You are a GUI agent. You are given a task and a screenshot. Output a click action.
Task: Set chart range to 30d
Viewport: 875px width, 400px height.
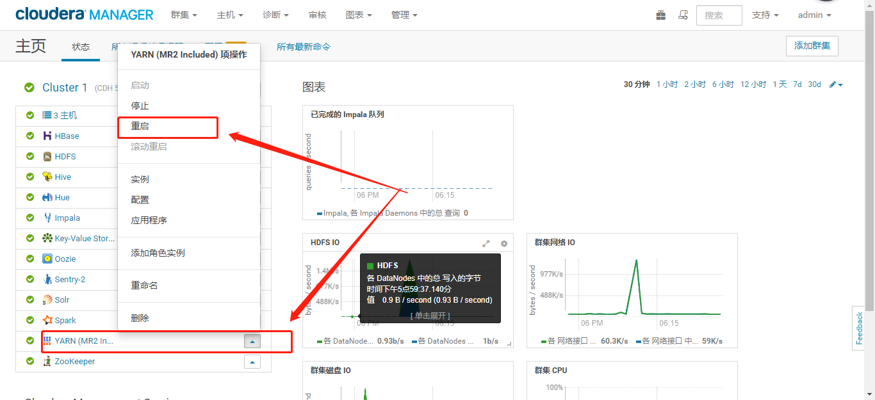[x=814, y=84]
